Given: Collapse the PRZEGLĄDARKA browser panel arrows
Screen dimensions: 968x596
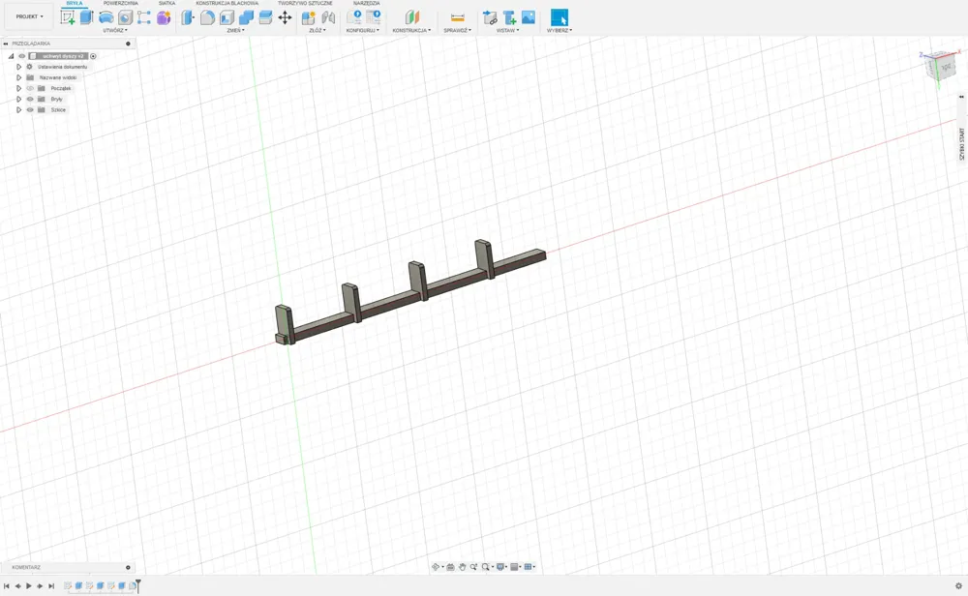Looking at the screenshot, I should (x=6, y=44).
